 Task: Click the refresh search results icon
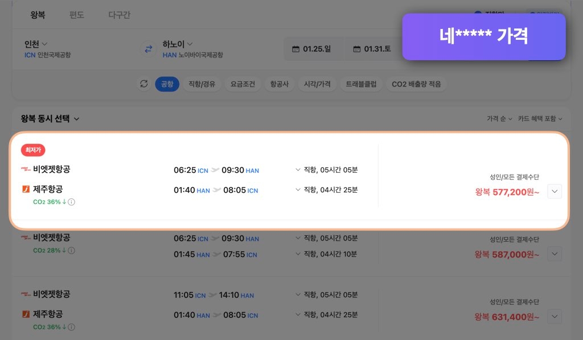144,84
